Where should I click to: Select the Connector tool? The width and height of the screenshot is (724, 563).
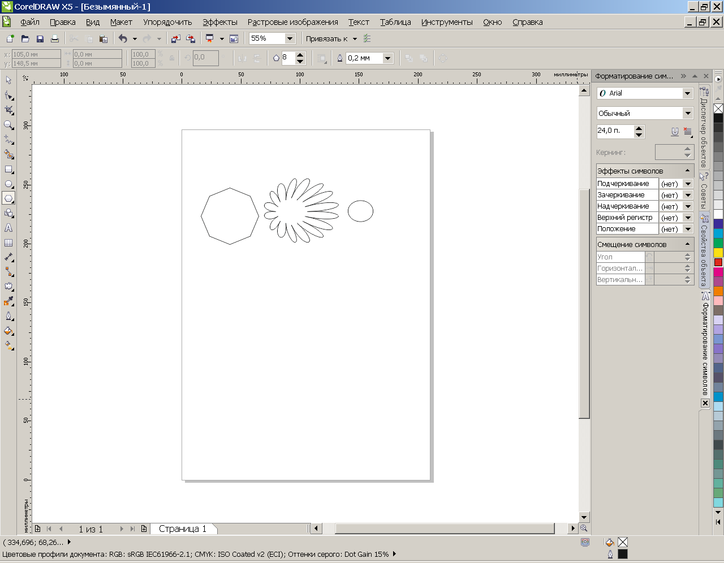pos(8,272)
